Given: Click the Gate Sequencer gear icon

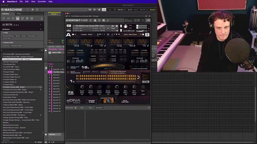Looking at the screenshot, I should [68, 72].
